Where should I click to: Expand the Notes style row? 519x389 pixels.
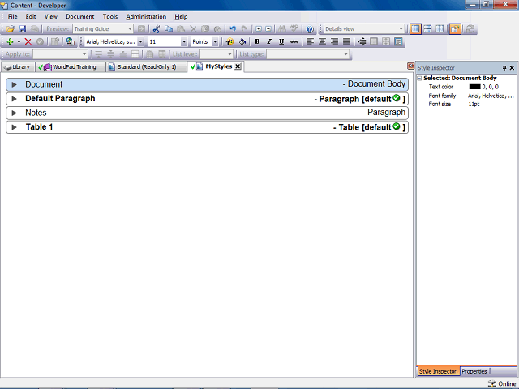click(15, 113)
